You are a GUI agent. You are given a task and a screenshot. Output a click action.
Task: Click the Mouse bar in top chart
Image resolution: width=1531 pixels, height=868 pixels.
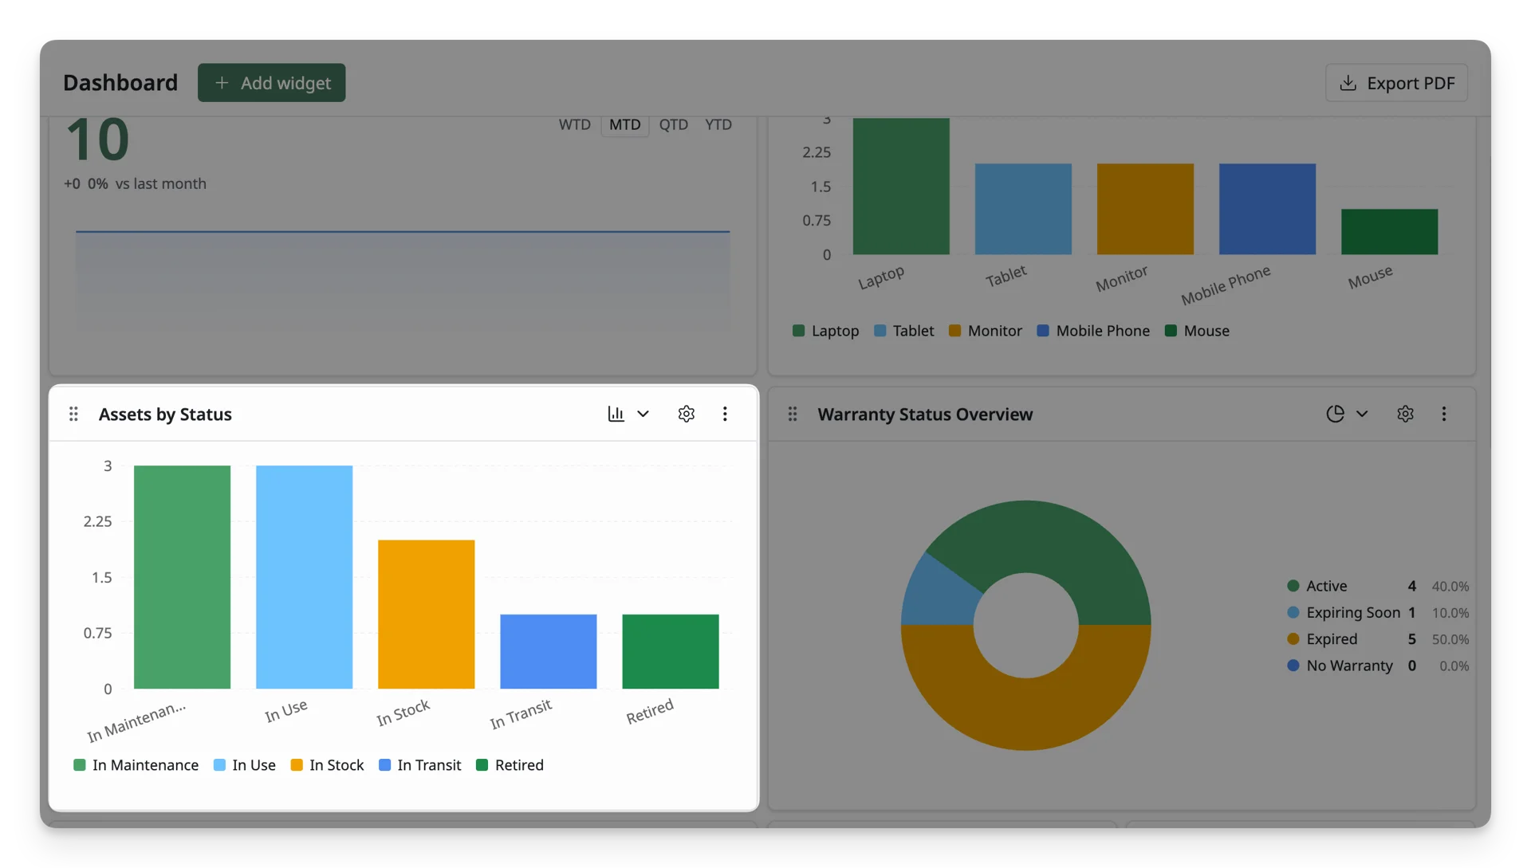1389,232
